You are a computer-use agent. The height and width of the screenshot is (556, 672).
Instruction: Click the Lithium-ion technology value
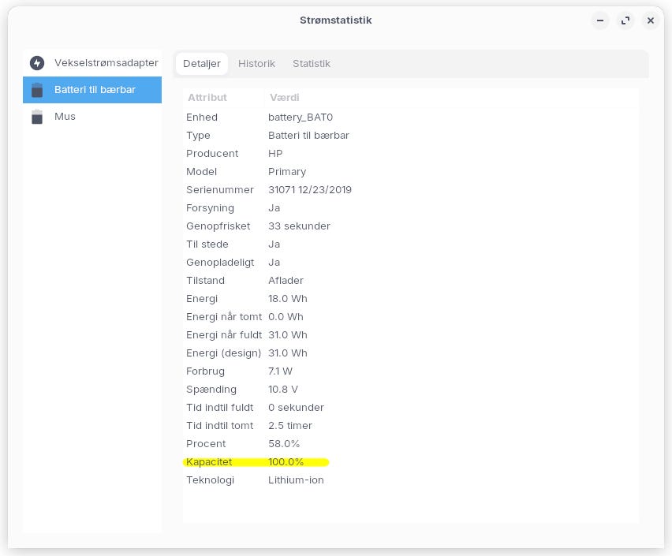tap(296, 480)
